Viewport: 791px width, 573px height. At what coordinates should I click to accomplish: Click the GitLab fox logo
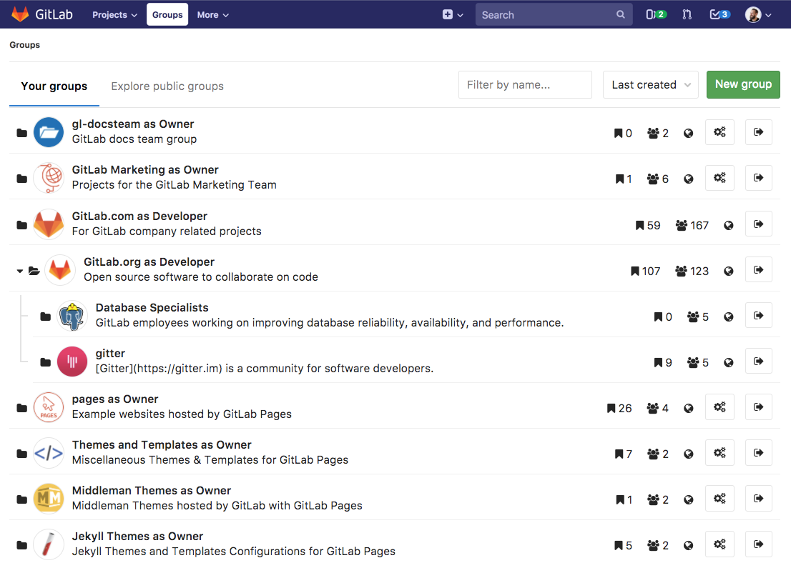[20, 14]
